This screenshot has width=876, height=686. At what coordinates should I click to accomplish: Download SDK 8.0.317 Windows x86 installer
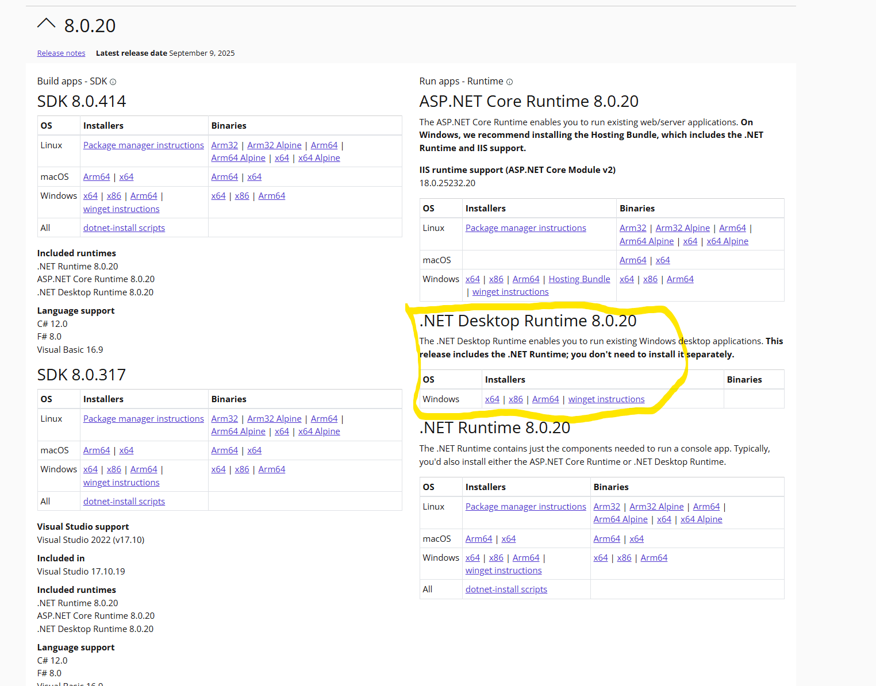[114, 469]
